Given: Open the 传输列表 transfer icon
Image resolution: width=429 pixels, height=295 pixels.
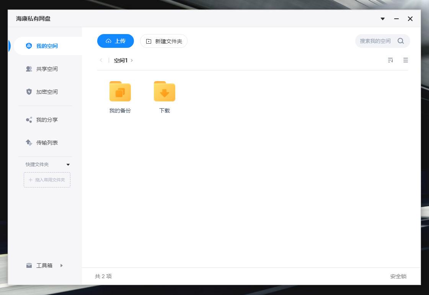Looking at the screenshot, I should [x=29, y=142].
